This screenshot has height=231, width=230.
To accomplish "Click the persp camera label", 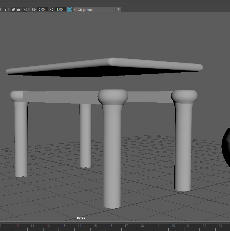I will (81, 218).
